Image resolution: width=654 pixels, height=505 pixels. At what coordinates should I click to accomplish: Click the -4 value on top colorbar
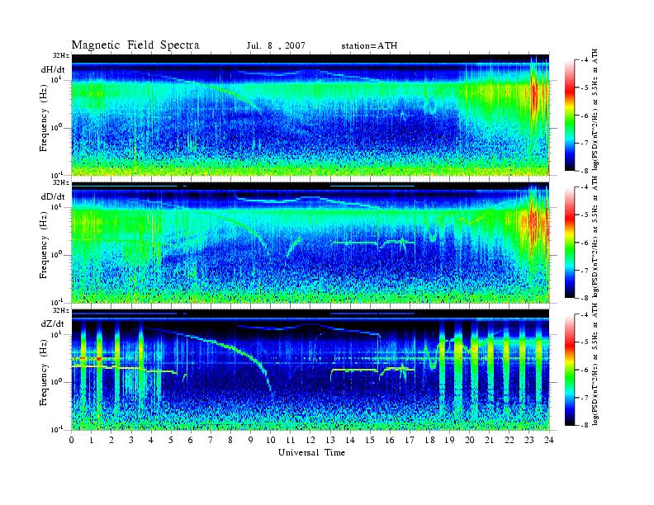pos(585,60)
